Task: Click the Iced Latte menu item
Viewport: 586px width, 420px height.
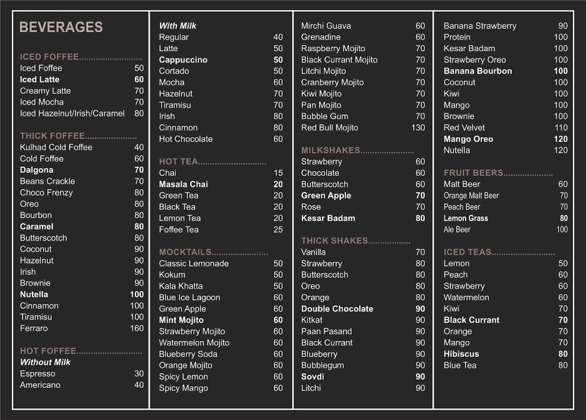Action: [x=40, y=80]
